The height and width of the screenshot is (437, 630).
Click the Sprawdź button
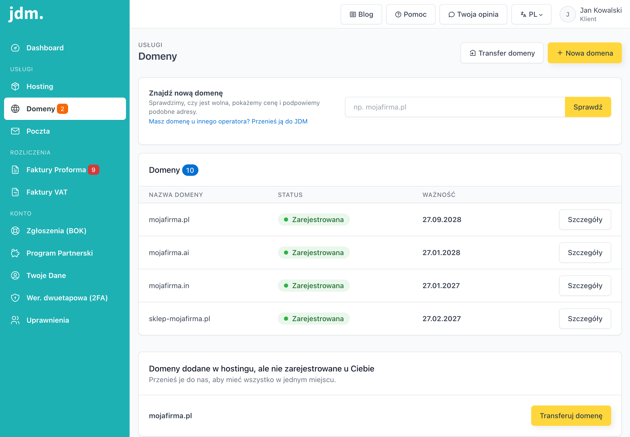pos(588,107)
